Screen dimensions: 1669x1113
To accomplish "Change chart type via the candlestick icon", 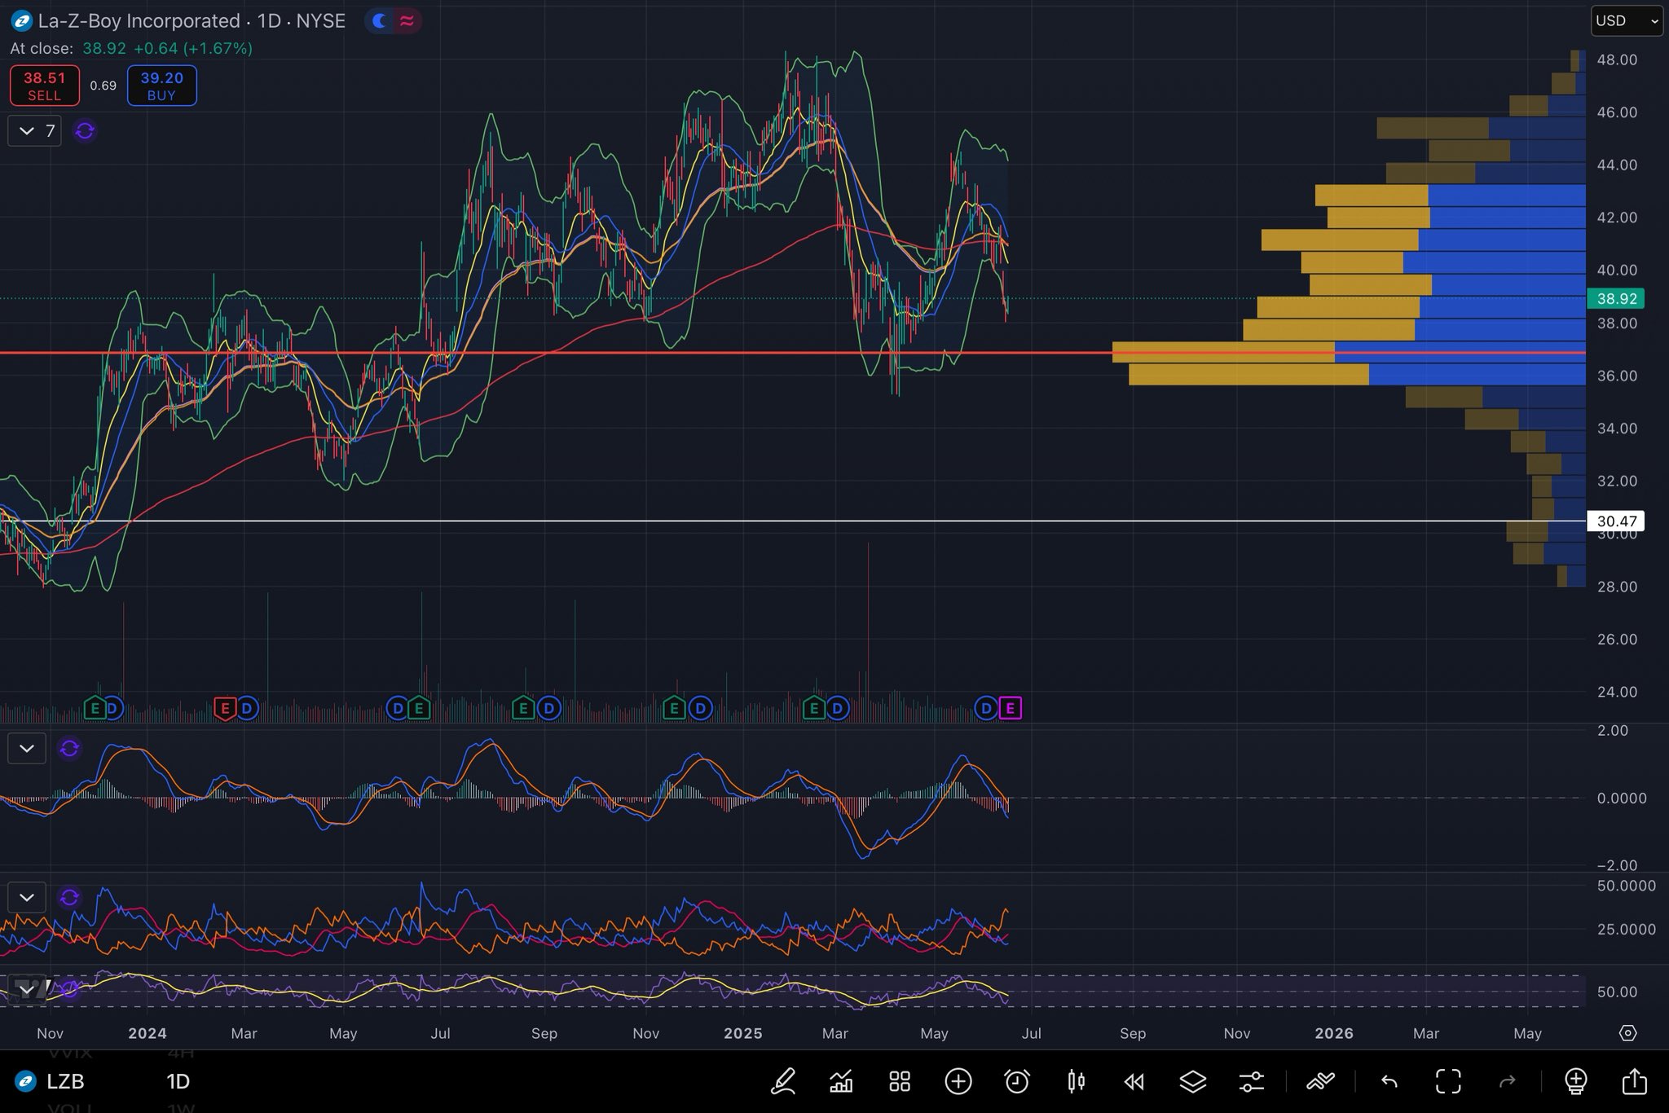I will [1076, 1081].
